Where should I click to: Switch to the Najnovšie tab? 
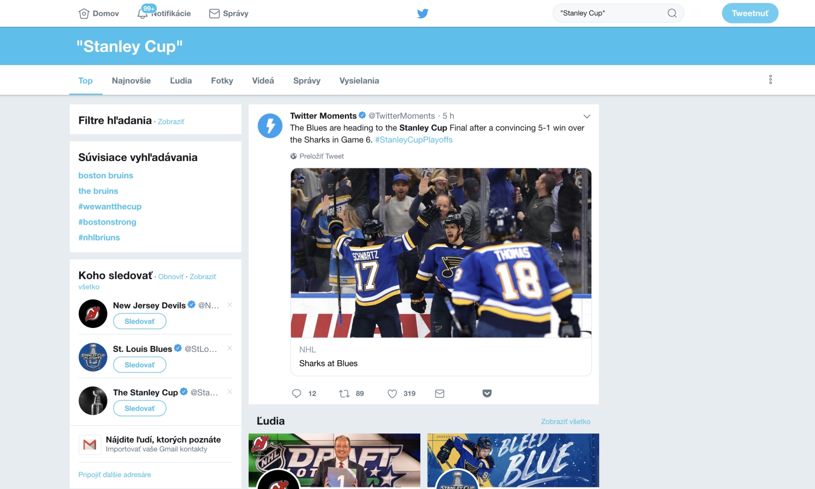click(x=131, y=80)
